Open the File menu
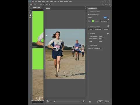This screenshot has height=105, width=140. (33, 1)
